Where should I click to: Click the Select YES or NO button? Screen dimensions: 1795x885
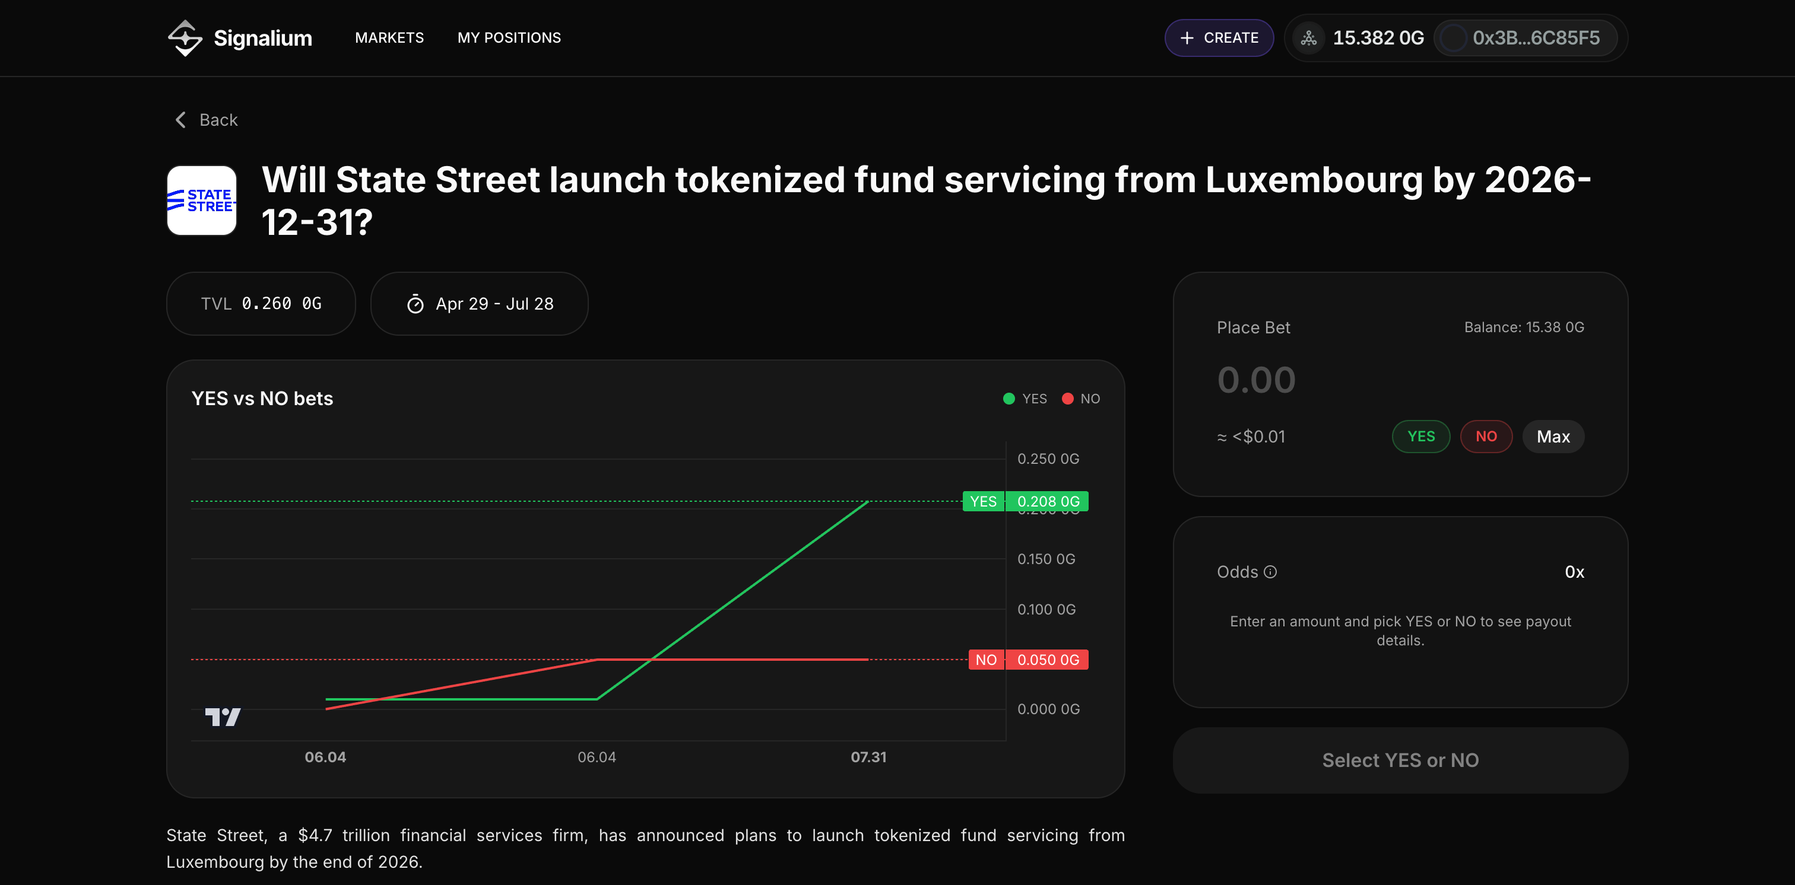click(1399, 760)
